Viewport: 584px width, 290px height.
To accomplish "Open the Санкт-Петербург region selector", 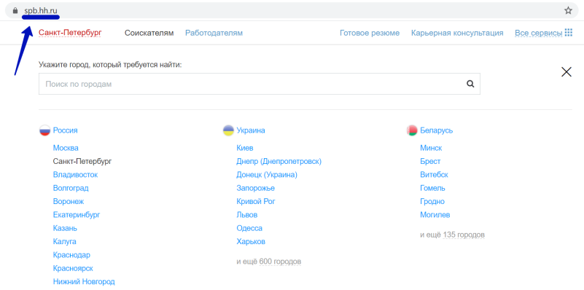I will click(70, 33).
